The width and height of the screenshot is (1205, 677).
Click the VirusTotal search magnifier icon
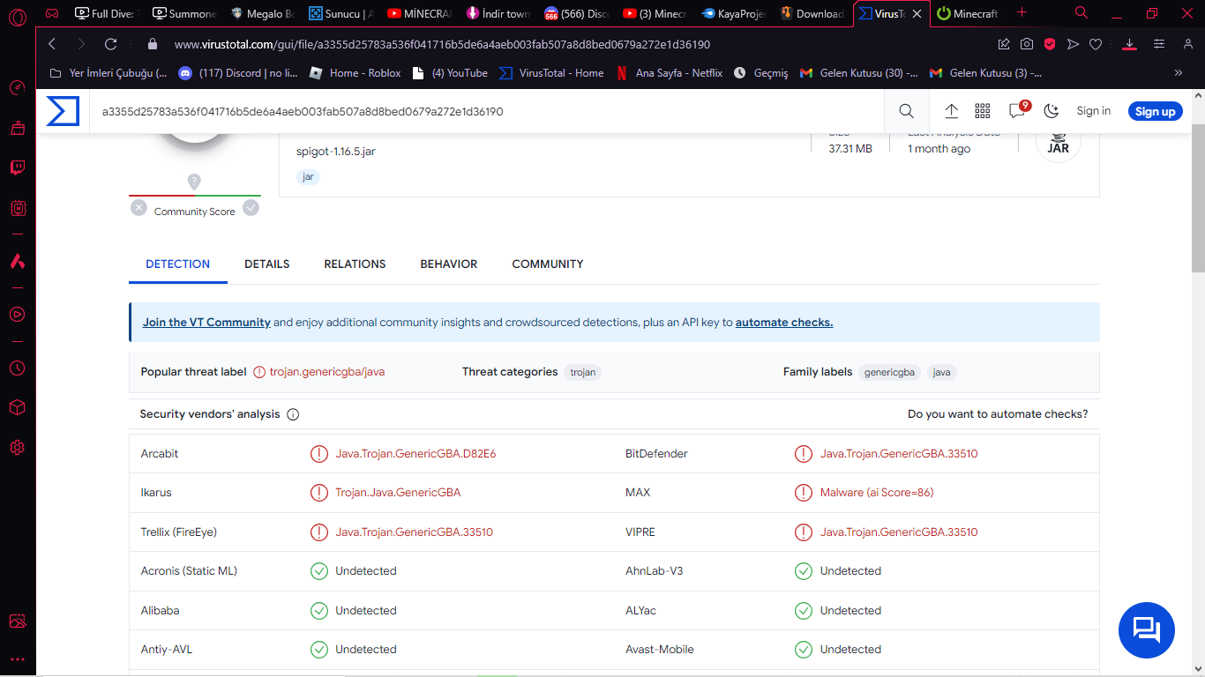point(906,111)
